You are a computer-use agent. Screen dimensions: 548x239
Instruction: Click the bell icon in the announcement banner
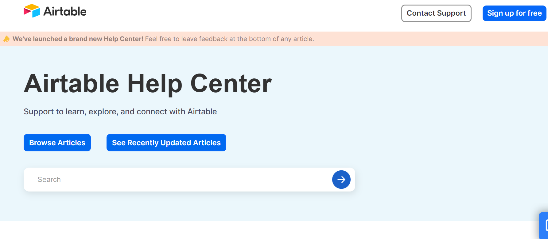(x=6, y=39)
